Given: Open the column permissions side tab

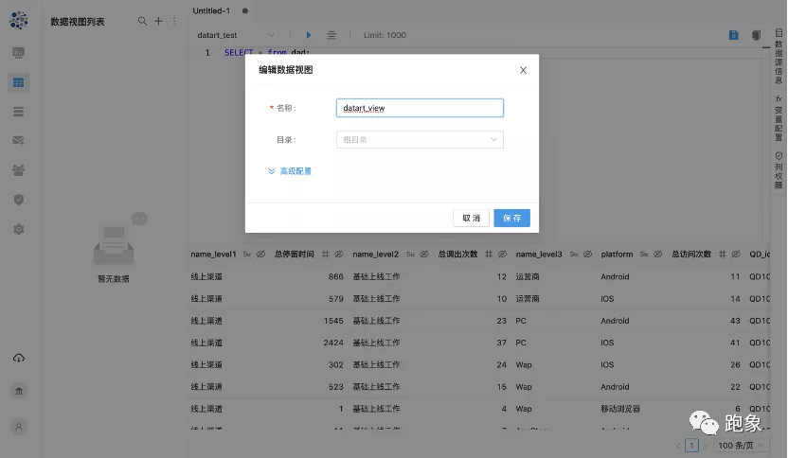Looking at the screenshot, I should pos(779,170).
